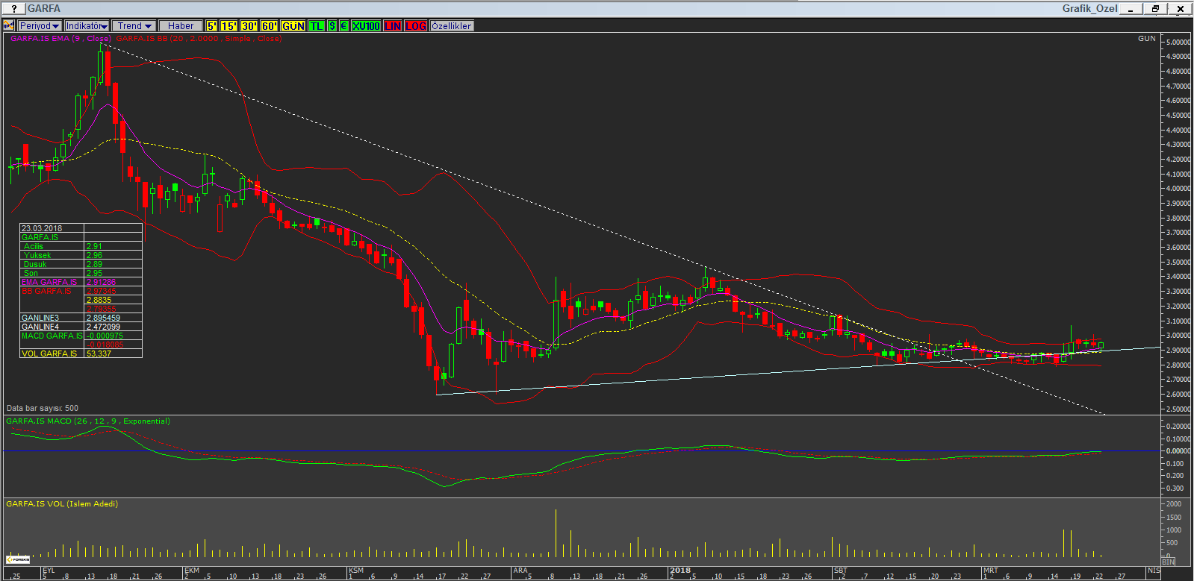Image resolution: width=1194 pixels, height=581 pixels.
Task: Expand the Indikatör dropdown menu
Action: (87, 26)
